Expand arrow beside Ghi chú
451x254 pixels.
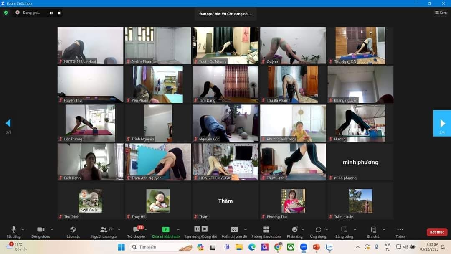pyautogui.click(x=384, y=229)
